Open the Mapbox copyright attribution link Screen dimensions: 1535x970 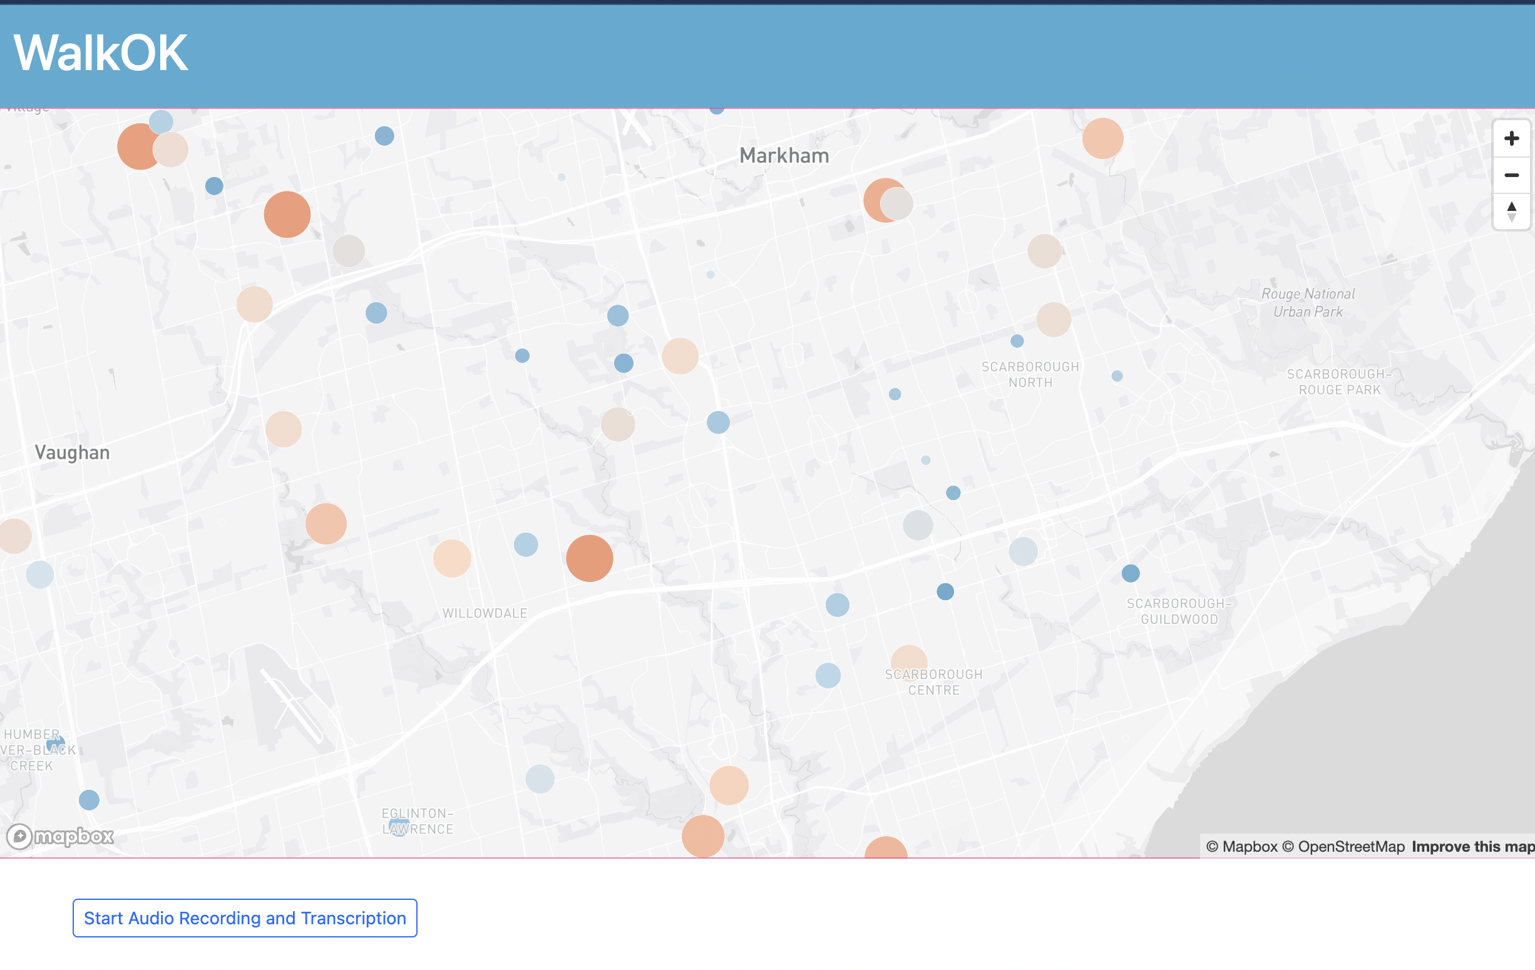tap(1242, 846)
